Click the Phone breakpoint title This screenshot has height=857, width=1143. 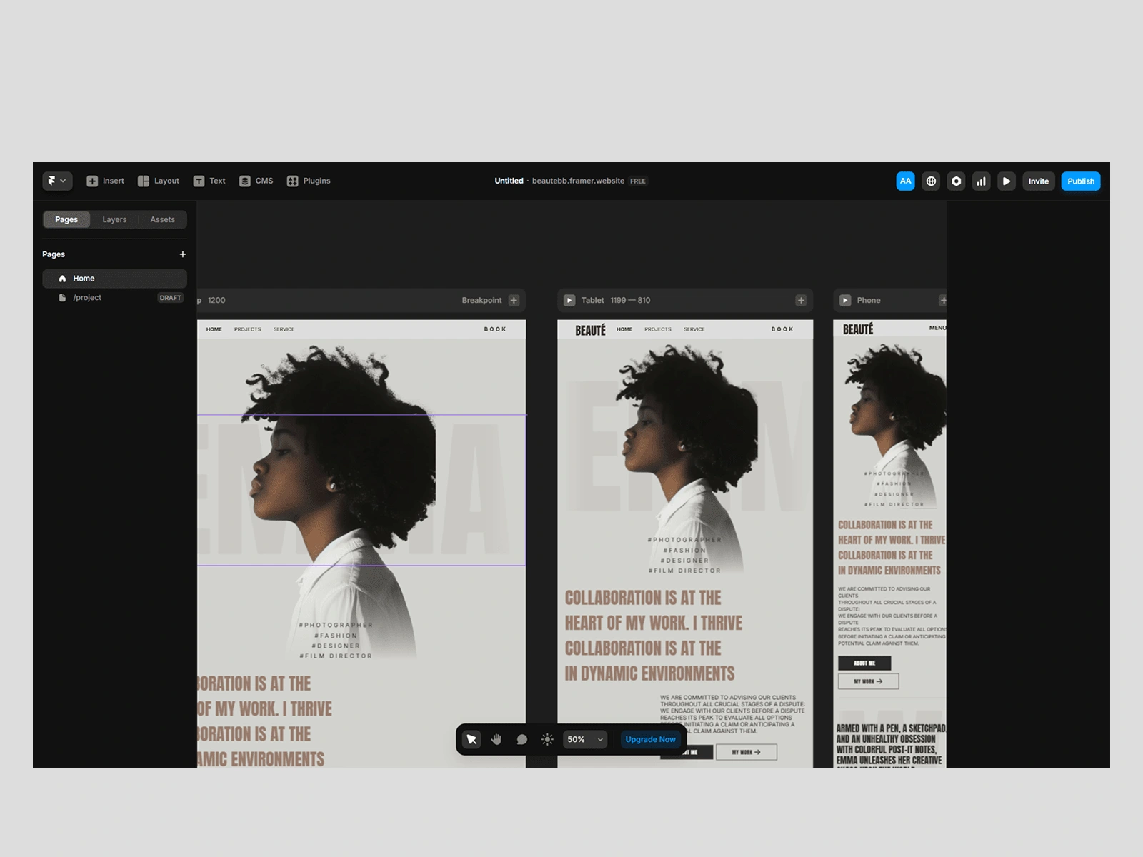click(869, 300)
